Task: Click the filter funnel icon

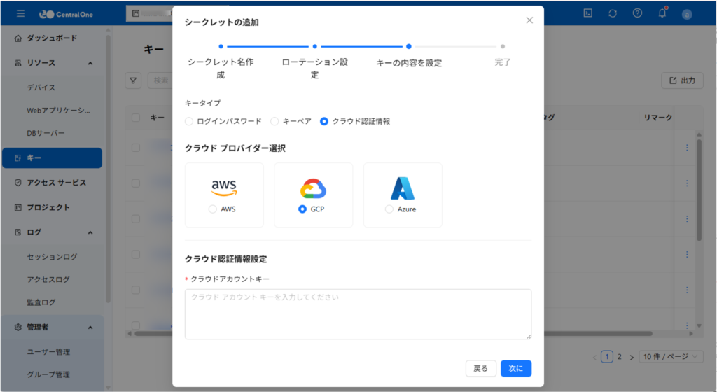Action: pos(133,80)
